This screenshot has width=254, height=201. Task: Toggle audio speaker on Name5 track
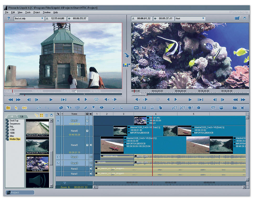point(91,145)
